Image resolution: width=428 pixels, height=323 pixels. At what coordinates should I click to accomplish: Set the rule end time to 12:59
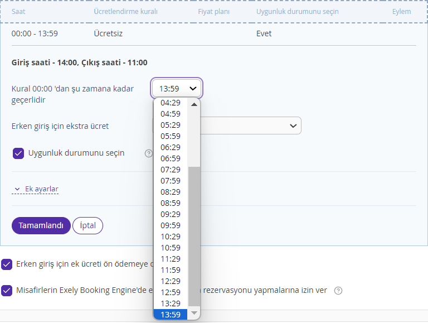tap(171, 292)
